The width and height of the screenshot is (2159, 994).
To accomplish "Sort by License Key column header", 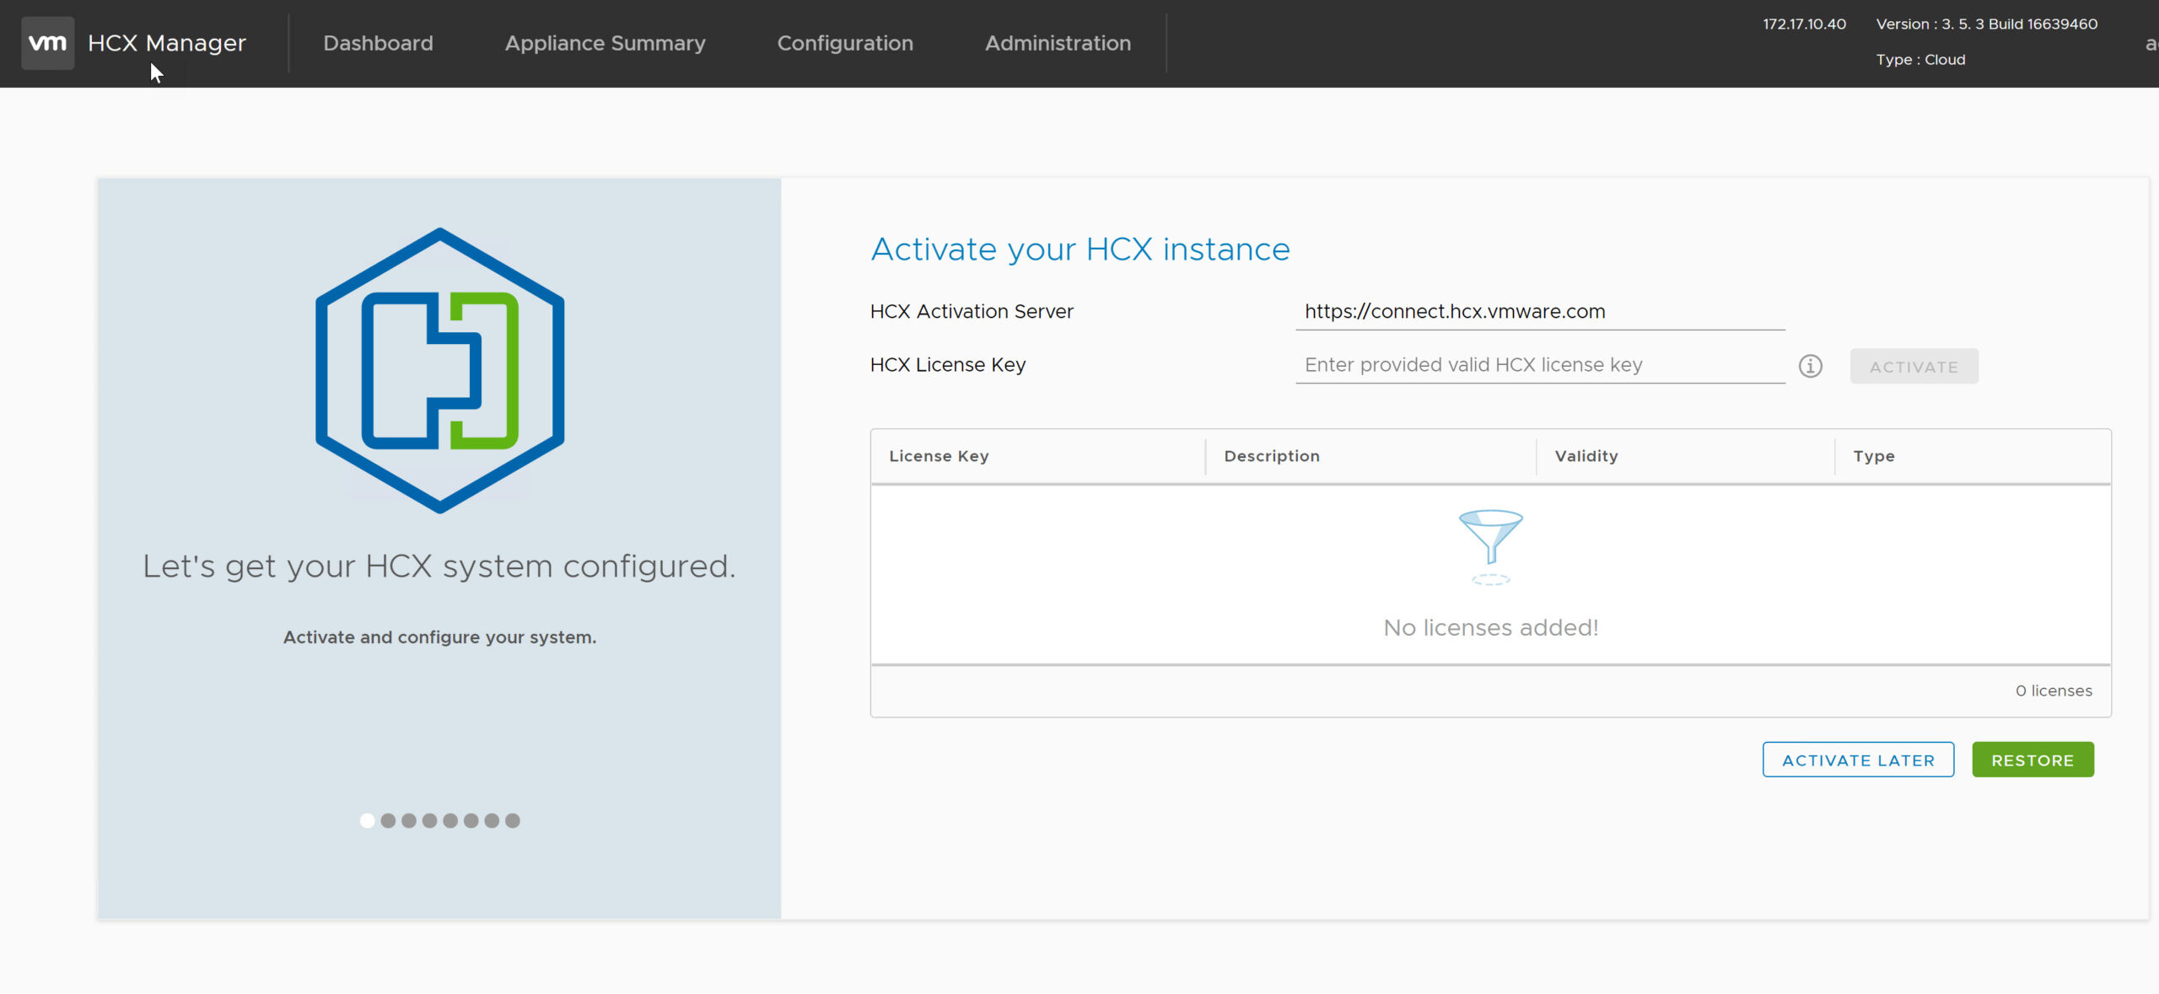I will [939, 456].
